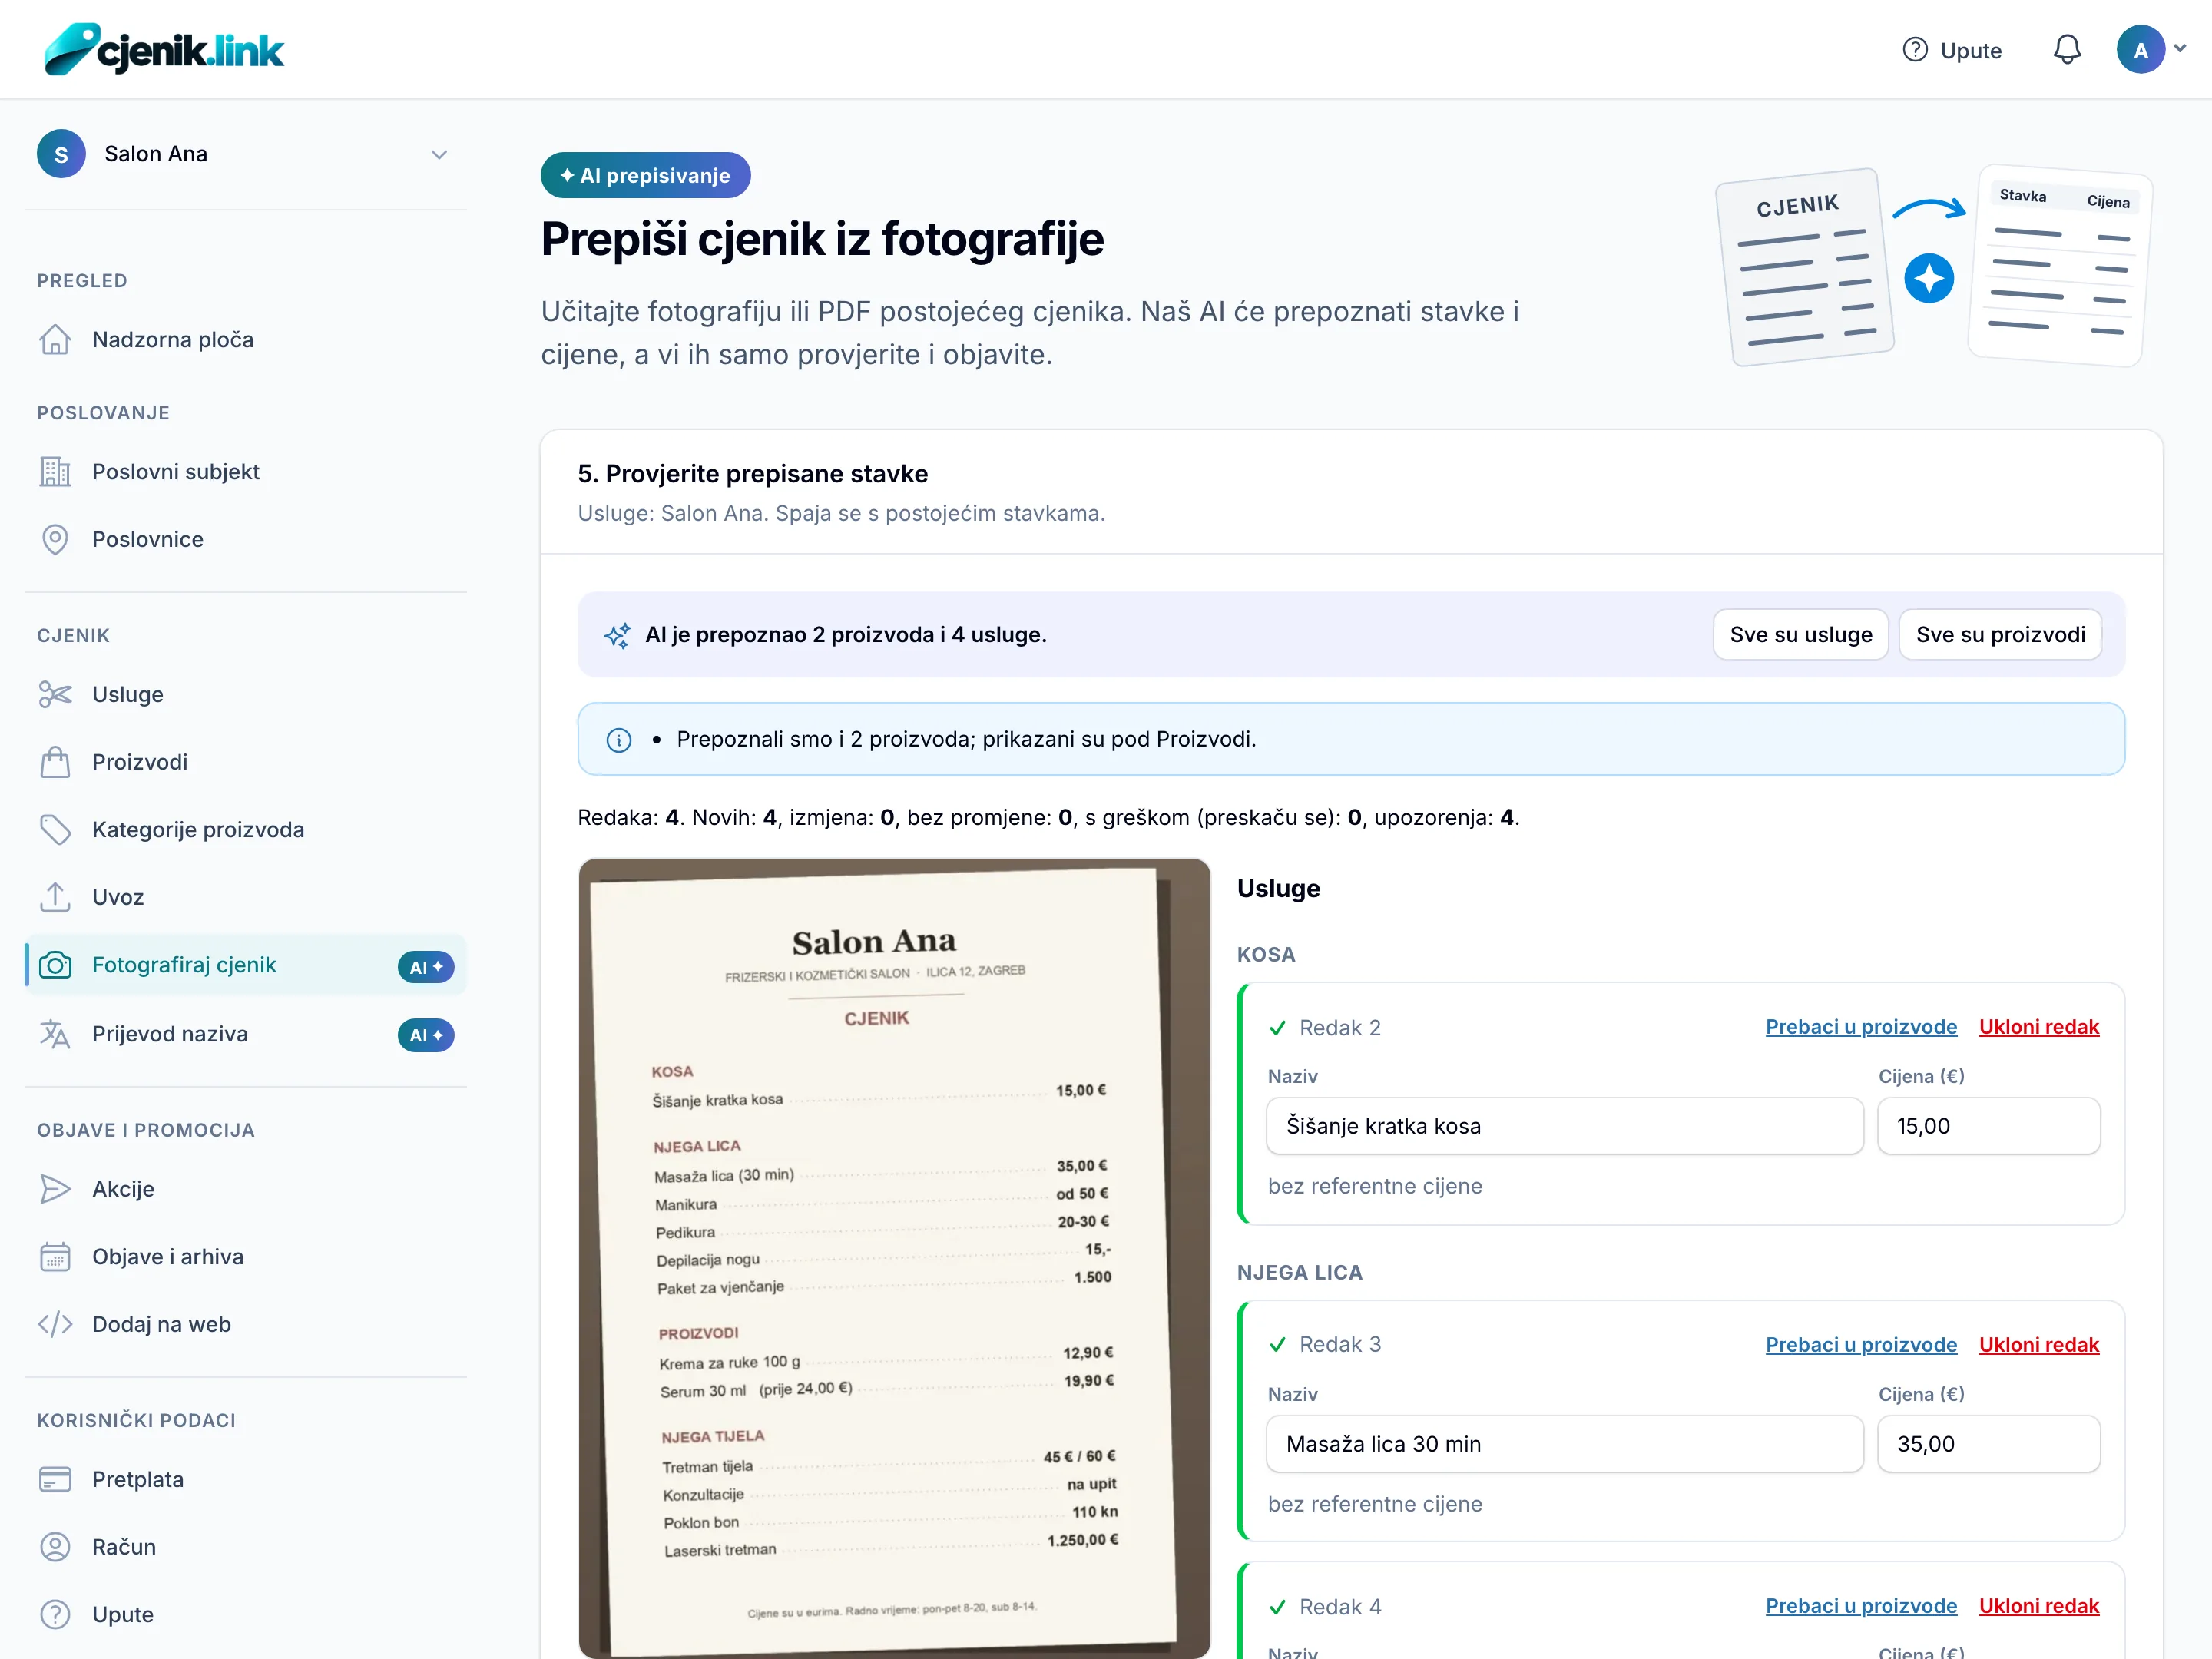This screenshot has width=2212, height=1659.
Task: Click Ukloni redak for Redak 3
Action: pyautogui.click(x=2039, y=1345)
